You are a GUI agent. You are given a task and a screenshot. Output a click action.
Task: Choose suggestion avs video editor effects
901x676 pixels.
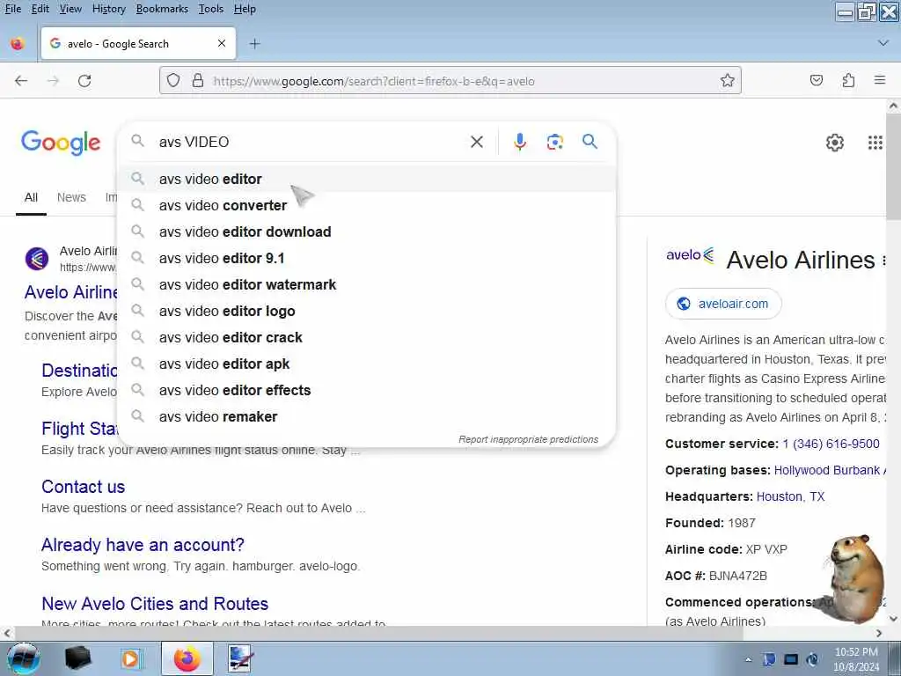(367, 390)
